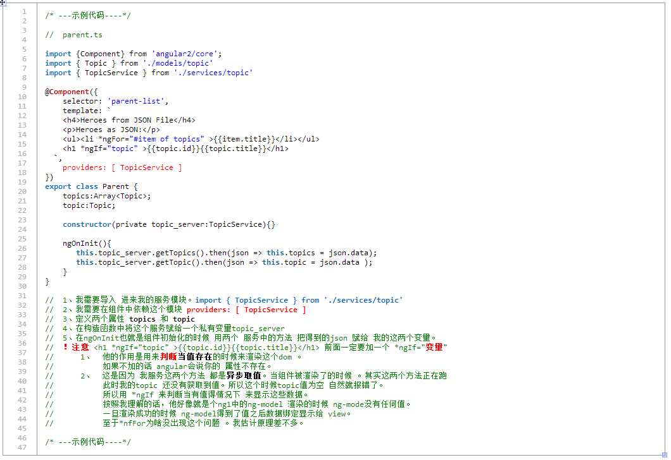Click the <h4>Heroes from JSON File</h4> line

click(129, 120)
